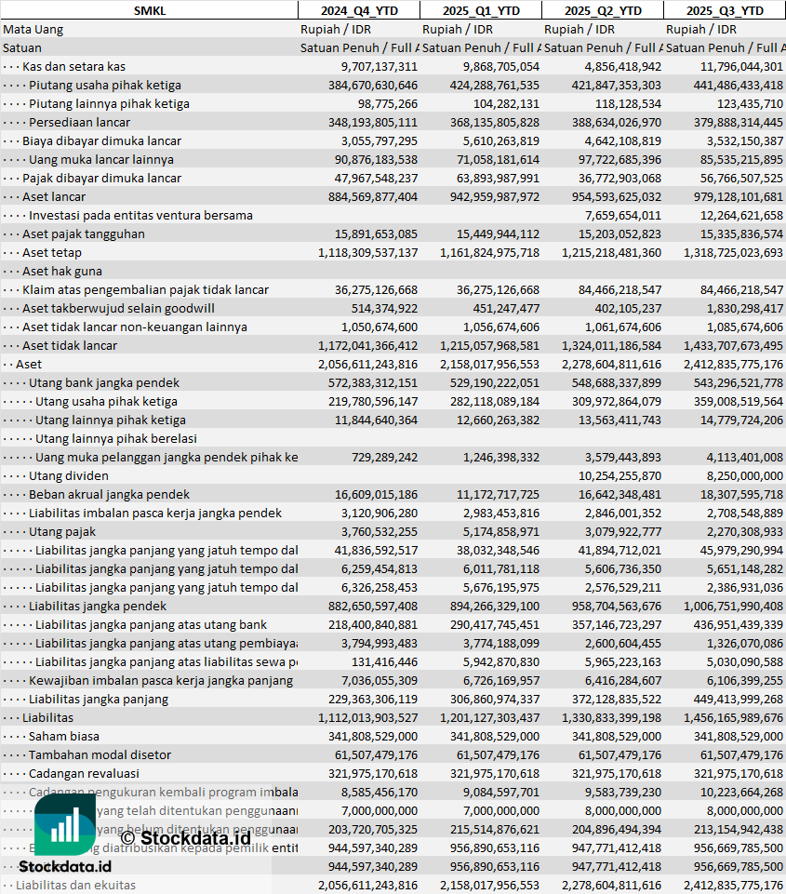Select Persediaan lancar value 379,888,314,445
The image size is (786, 894).
click(x=739, y=122)
